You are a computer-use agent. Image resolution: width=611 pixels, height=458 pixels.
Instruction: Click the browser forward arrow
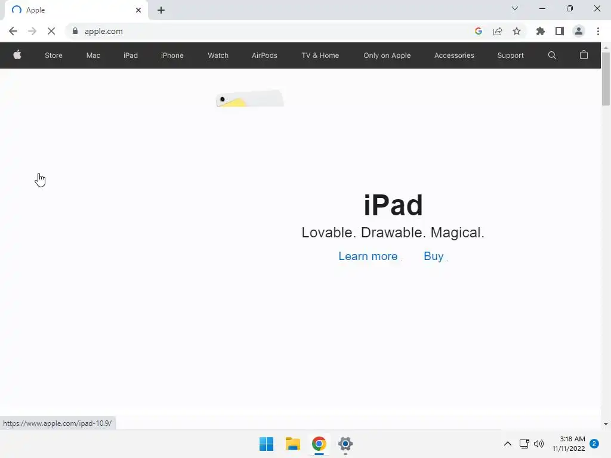[32, 31]
